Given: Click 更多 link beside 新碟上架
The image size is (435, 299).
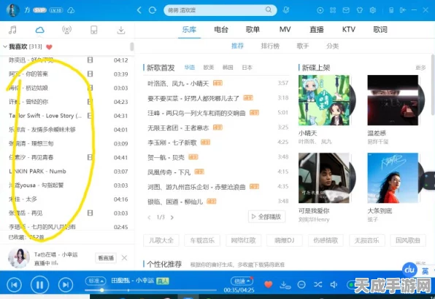Looking at the screenshot, I should click(x=420, y=68).
